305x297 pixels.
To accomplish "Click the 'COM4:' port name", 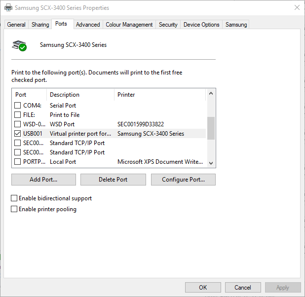I will (x=32, y=106).
